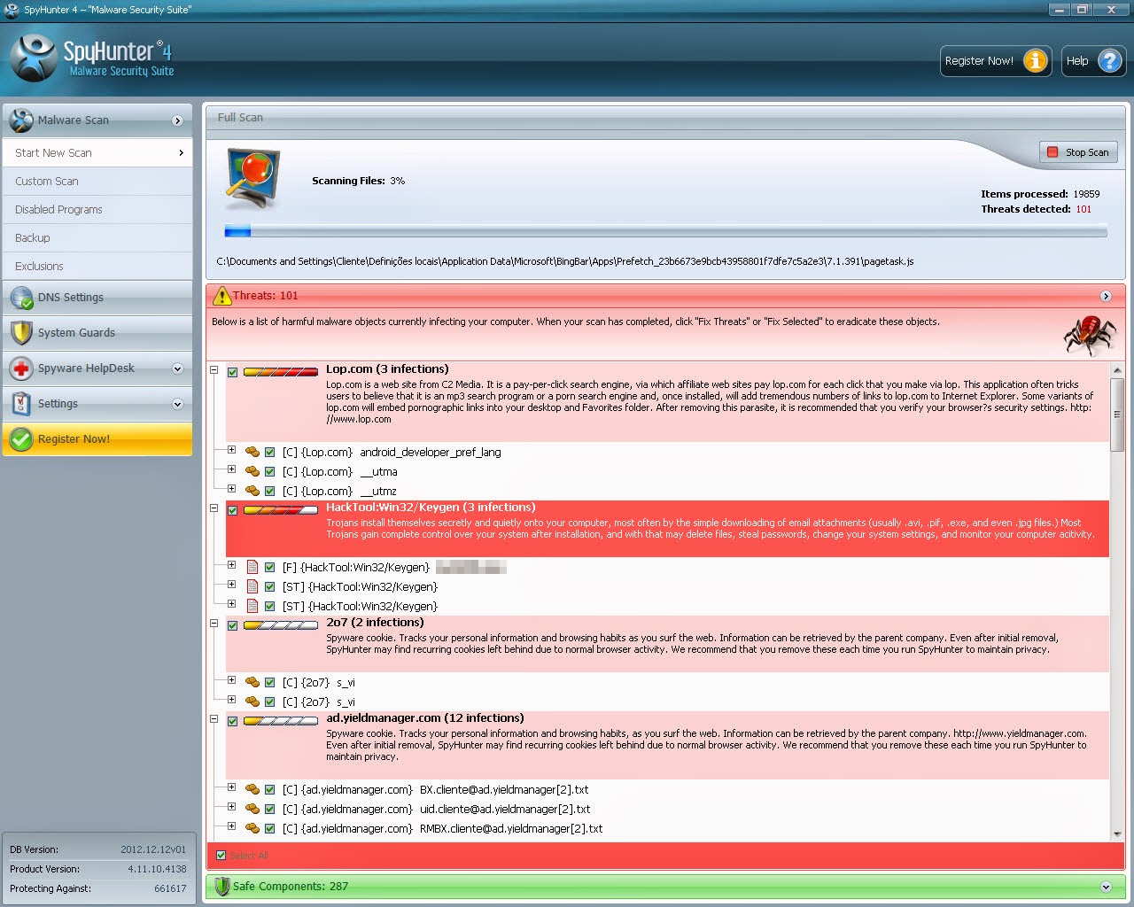Click the System Guards shield icon

click(x=21, y=332)
